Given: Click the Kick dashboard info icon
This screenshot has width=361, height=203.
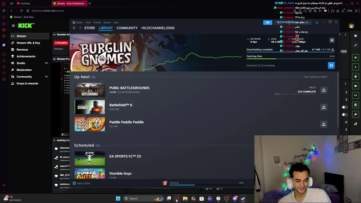Looking at the screenshot, I should coord(356,36).
